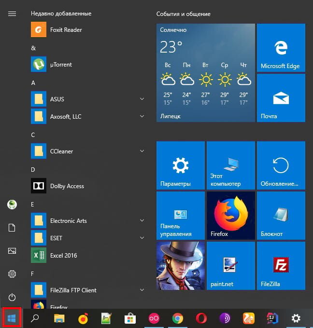Click the letter C section header
This screenshot has height=328, width=313.
coord(33,135)
